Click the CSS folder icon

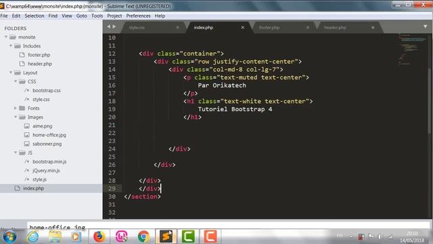(22, 81)
